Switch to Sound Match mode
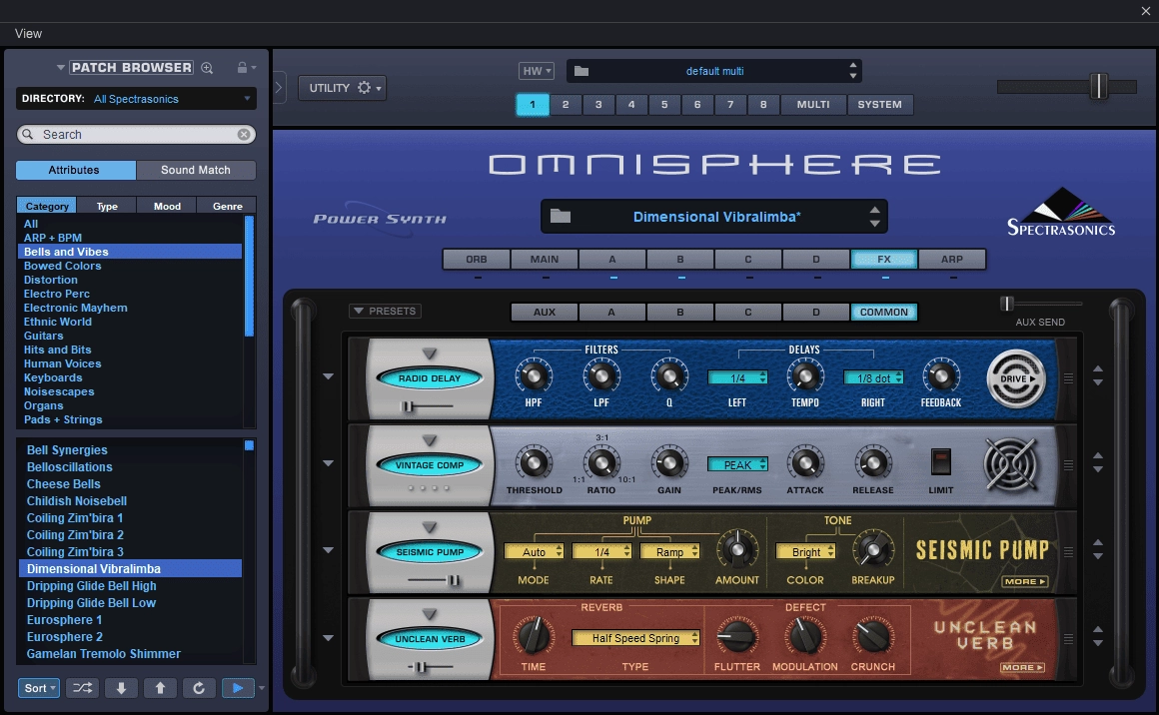 tap(196, 170)
